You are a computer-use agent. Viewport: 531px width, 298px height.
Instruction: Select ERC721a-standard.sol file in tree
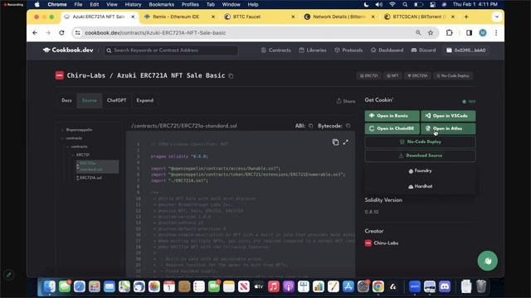tap(98, 166)
